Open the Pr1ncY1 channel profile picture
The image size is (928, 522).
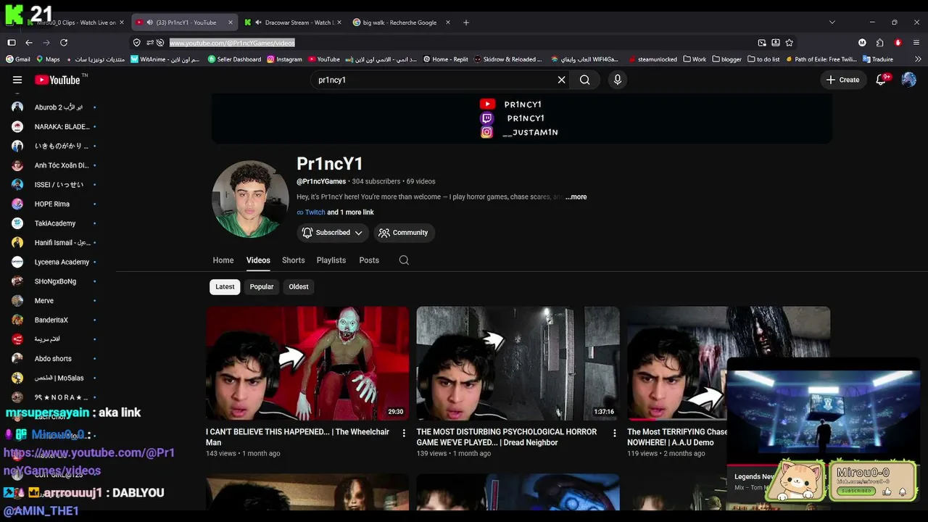[x=250, y=199]
